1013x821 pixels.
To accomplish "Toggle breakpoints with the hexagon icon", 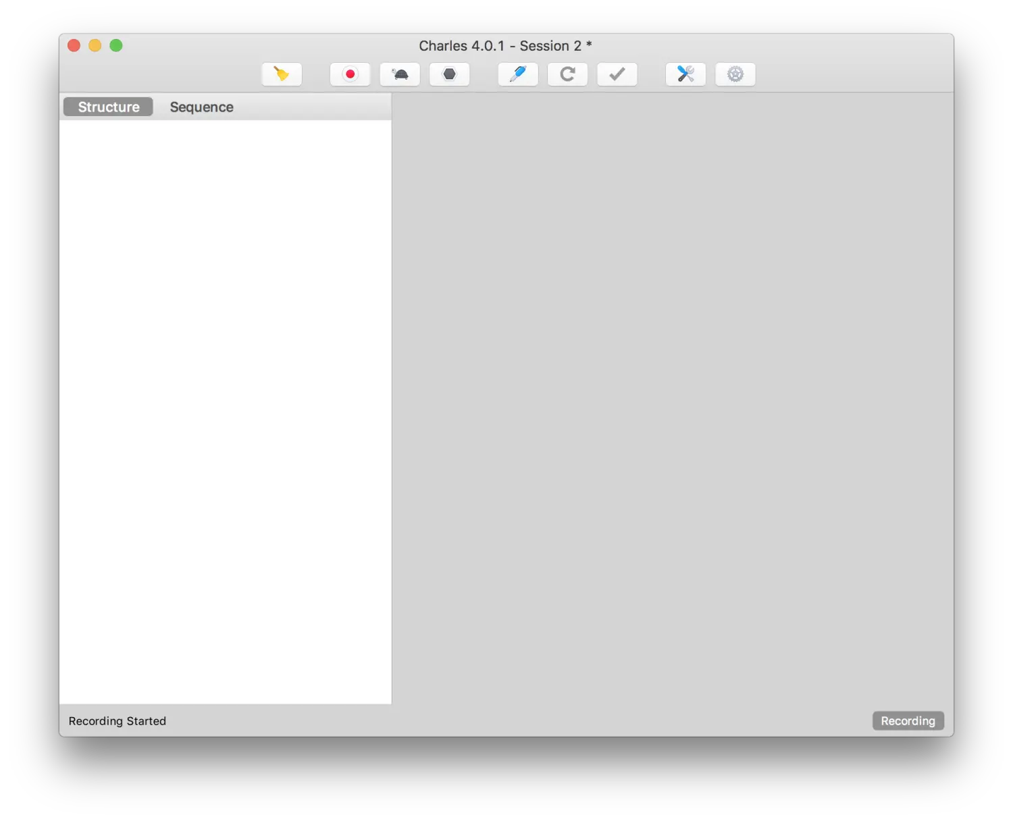I will click(x=449, y=74).
